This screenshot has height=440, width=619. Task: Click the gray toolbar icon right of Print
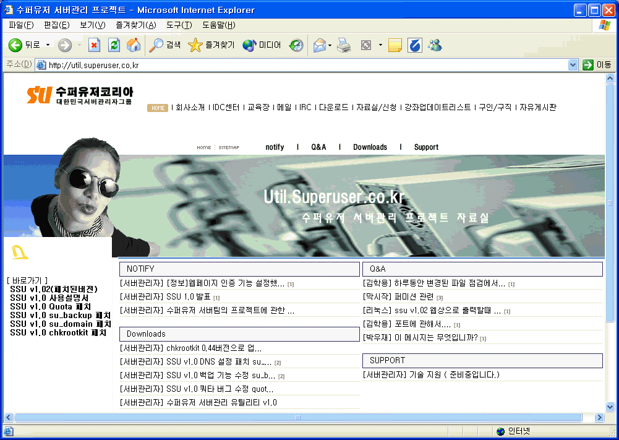pyautogui.click(x=366, y=45)
